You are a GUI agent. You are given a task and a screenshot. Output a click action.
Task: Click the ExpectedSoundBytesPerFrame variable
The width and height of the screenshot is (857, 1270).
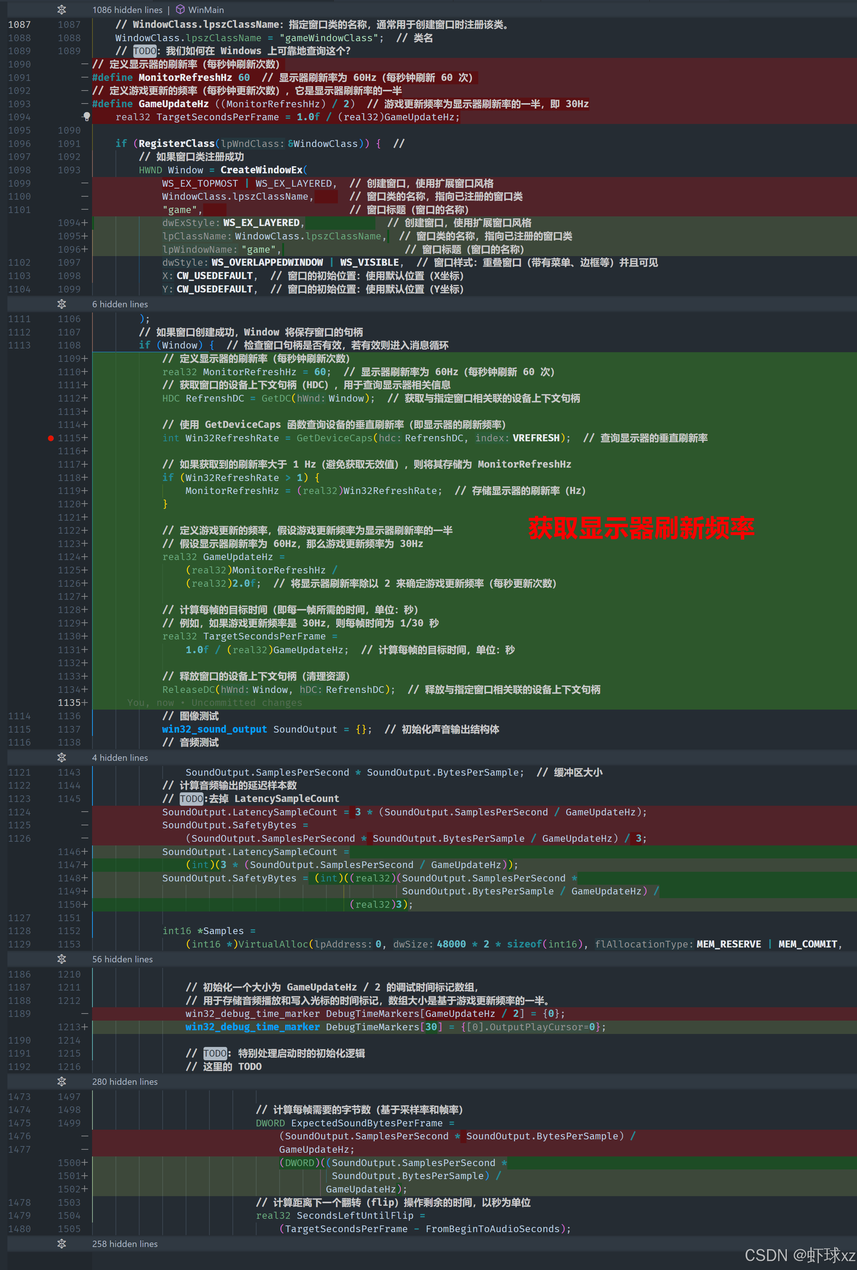[367, 1123]
